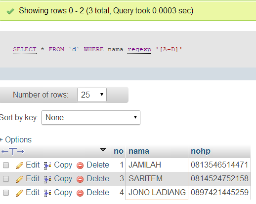Open the column actions triangle dropdown
Viewport: 256px width, 204px height.
(103, 150)
